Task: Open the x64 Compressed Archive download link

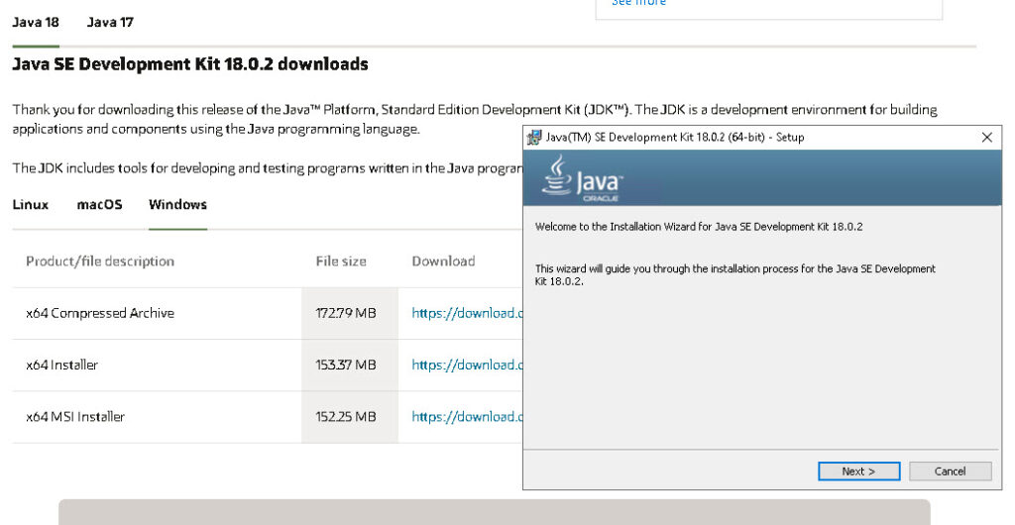Action: click(x=467, y=313)
